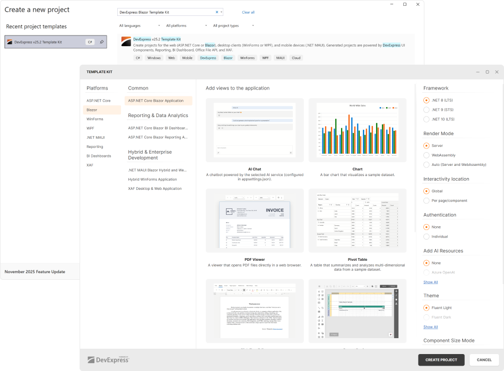The width and height of the screenshot is (504, 371).
Task: Select None under Add AI Resources
Action: pos(427,263)
